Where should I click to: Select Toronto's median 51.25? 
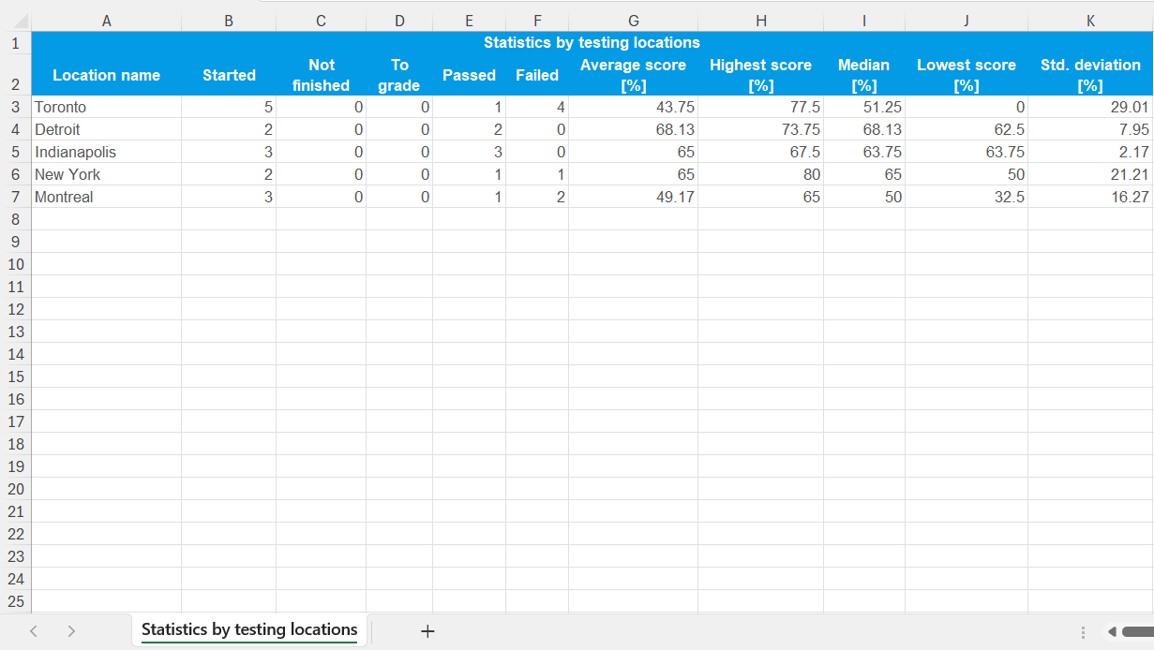863,107
